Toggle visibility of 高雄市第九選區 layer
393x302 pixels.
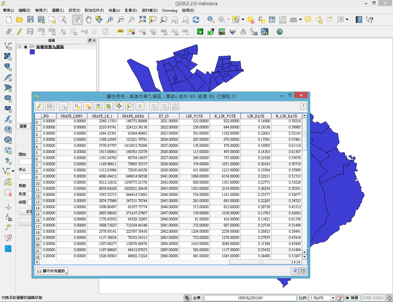[26, 47]
